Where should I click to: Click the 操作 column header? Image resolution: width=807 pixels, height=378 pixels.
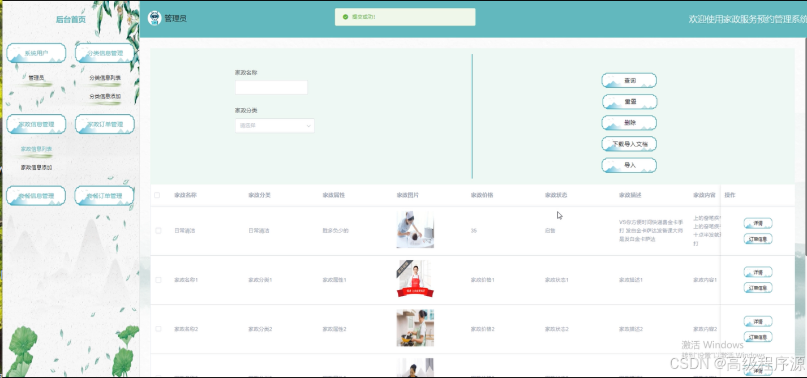tap(729, 195)
